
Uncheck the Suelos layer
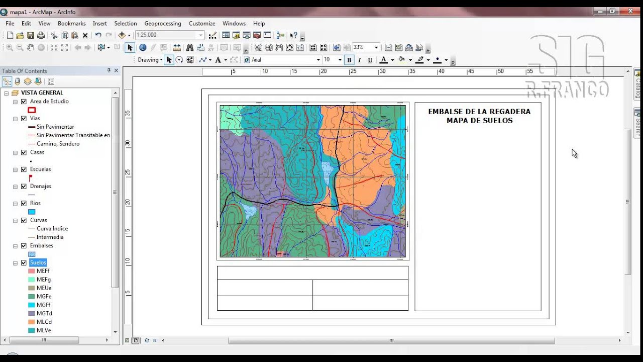click(24, 262)
